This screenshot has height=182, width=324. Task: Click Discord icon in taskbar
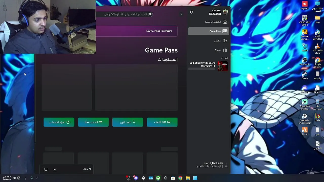pyautogui.click(x=136, y=178)
